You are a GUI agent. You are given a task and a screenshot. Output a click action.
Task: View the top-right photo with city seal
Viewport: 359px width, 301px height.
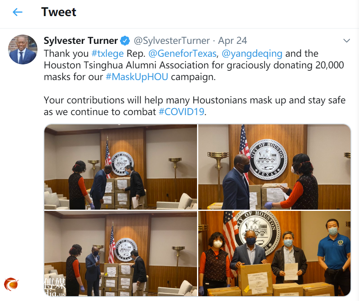(x=274, y=167)
